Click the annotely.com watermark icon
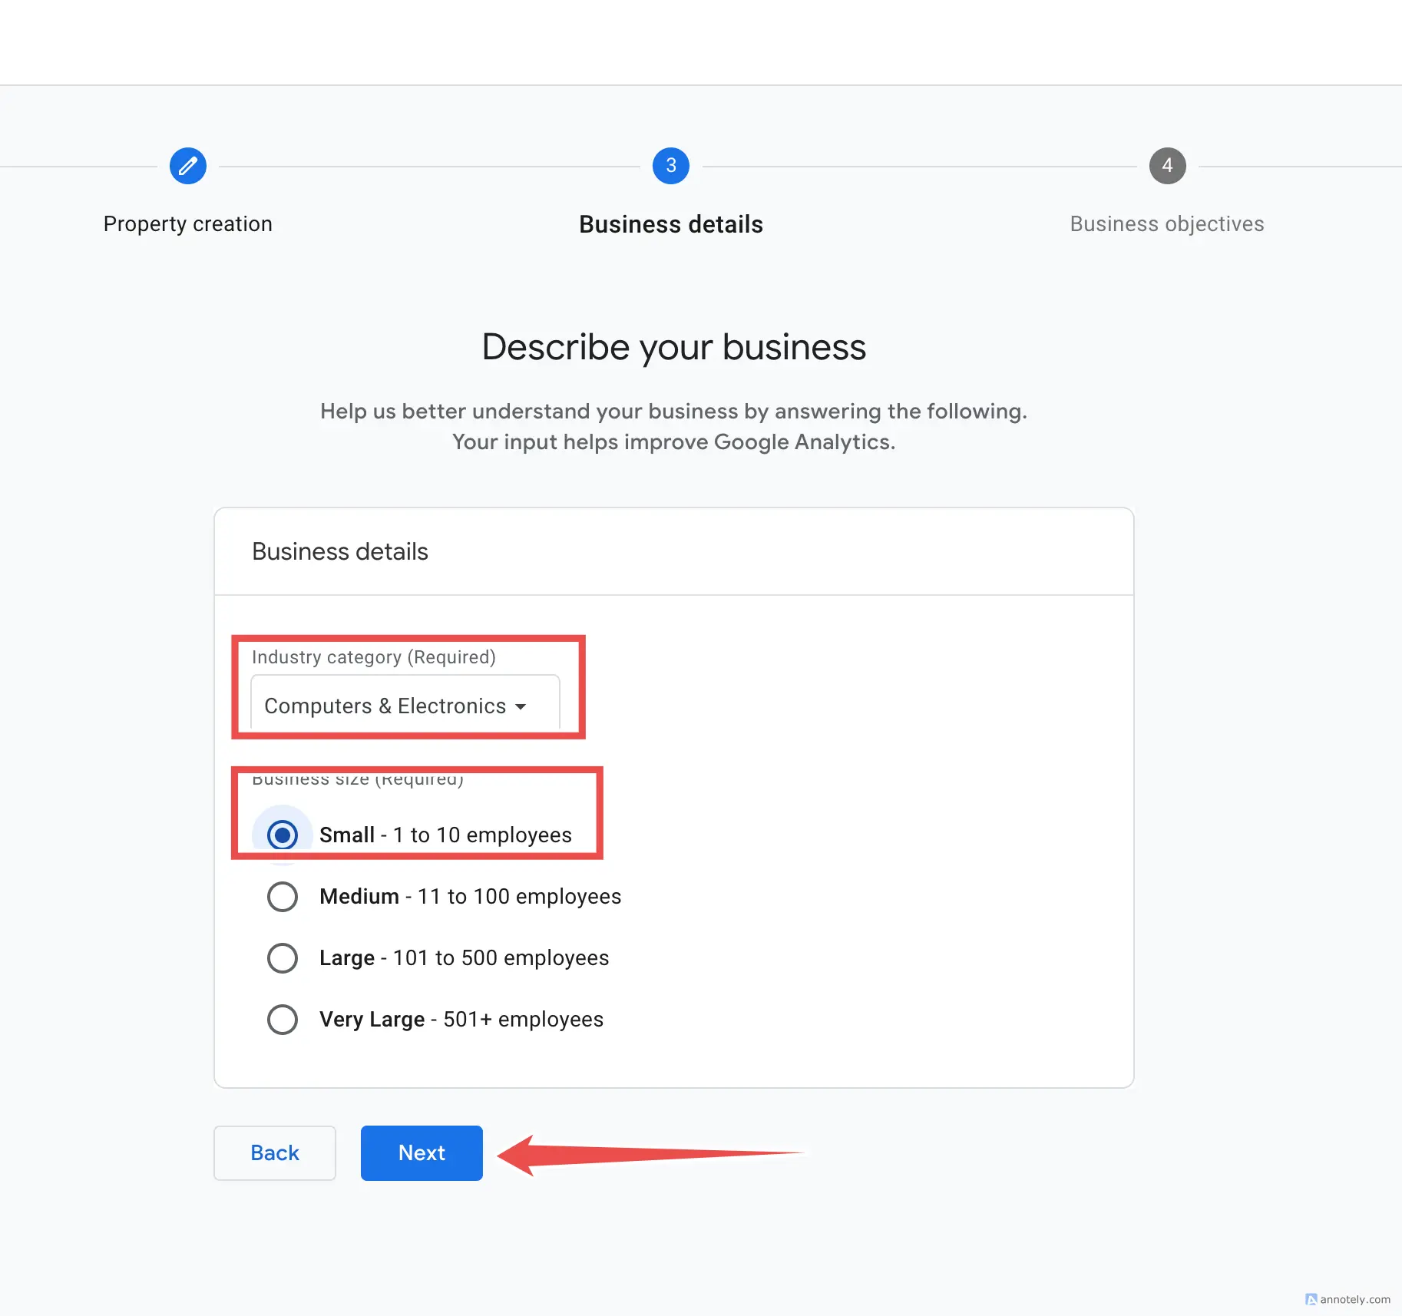This screenshot has width=1402, height=1316. click(x=1311, y=1299)
